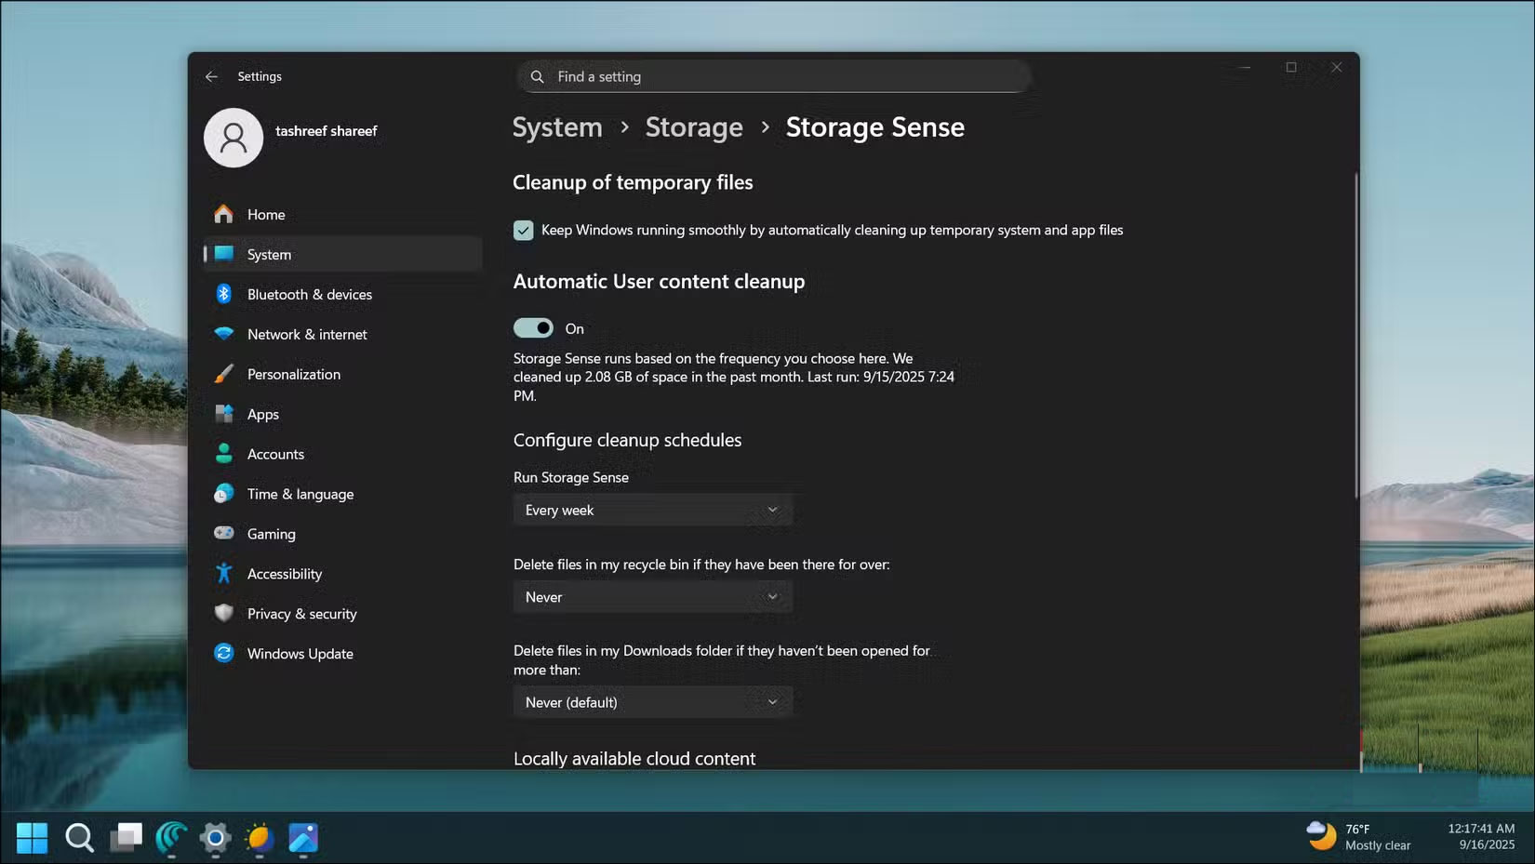Select the Accounts icon in the sidebar
The image size is (1535, 864).
[224, 454]
